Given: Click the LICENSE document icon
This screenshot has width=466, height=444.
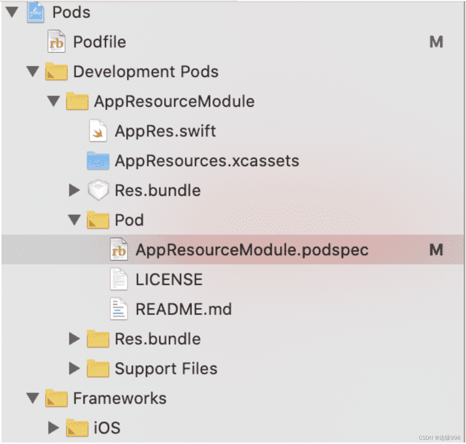Looking at the screenshot, I should [119, 279].
